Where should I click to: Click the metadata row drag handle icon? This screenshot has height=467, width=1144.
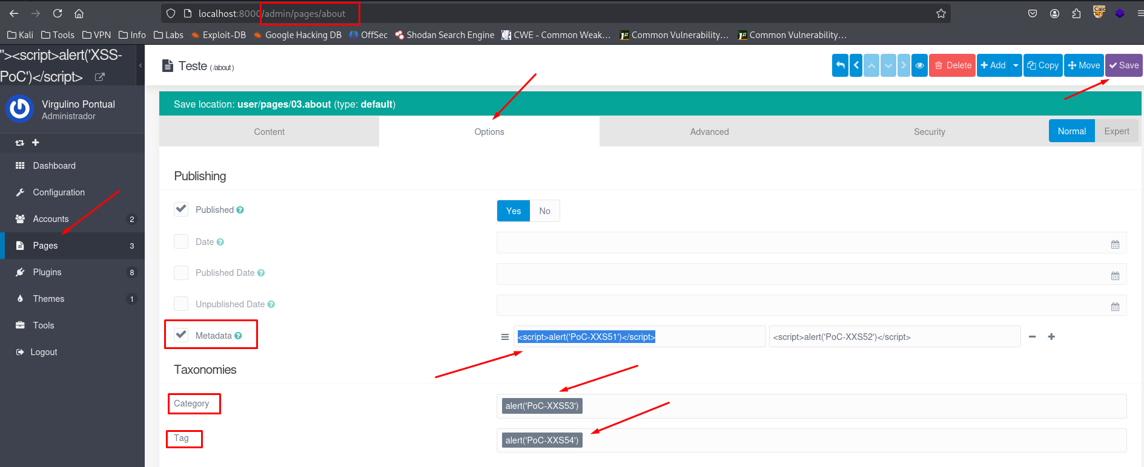(x=504, y=337)
